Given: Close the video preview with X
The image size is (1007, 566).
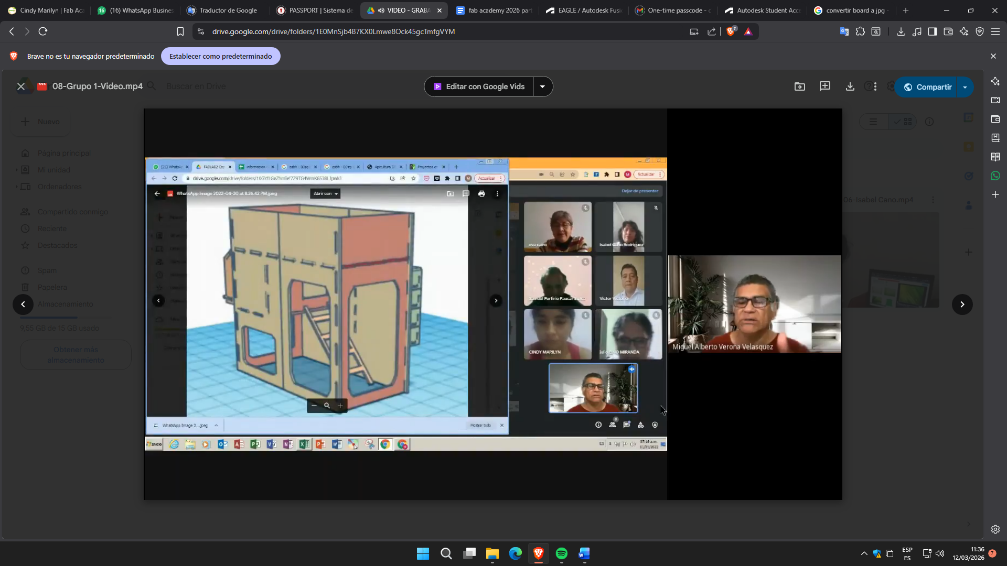Looking at the screenshot, I should [21, 86].
